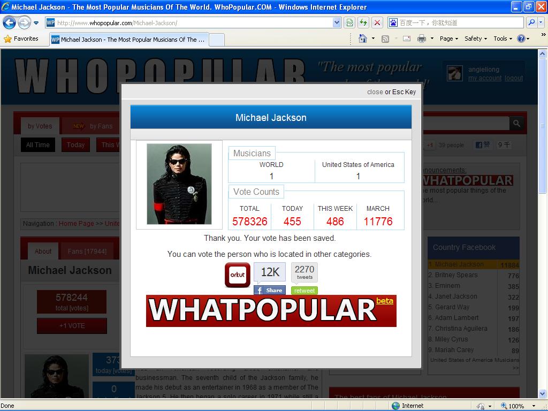Open a new blank browser tab
The image size is (548, 411).
216,40
